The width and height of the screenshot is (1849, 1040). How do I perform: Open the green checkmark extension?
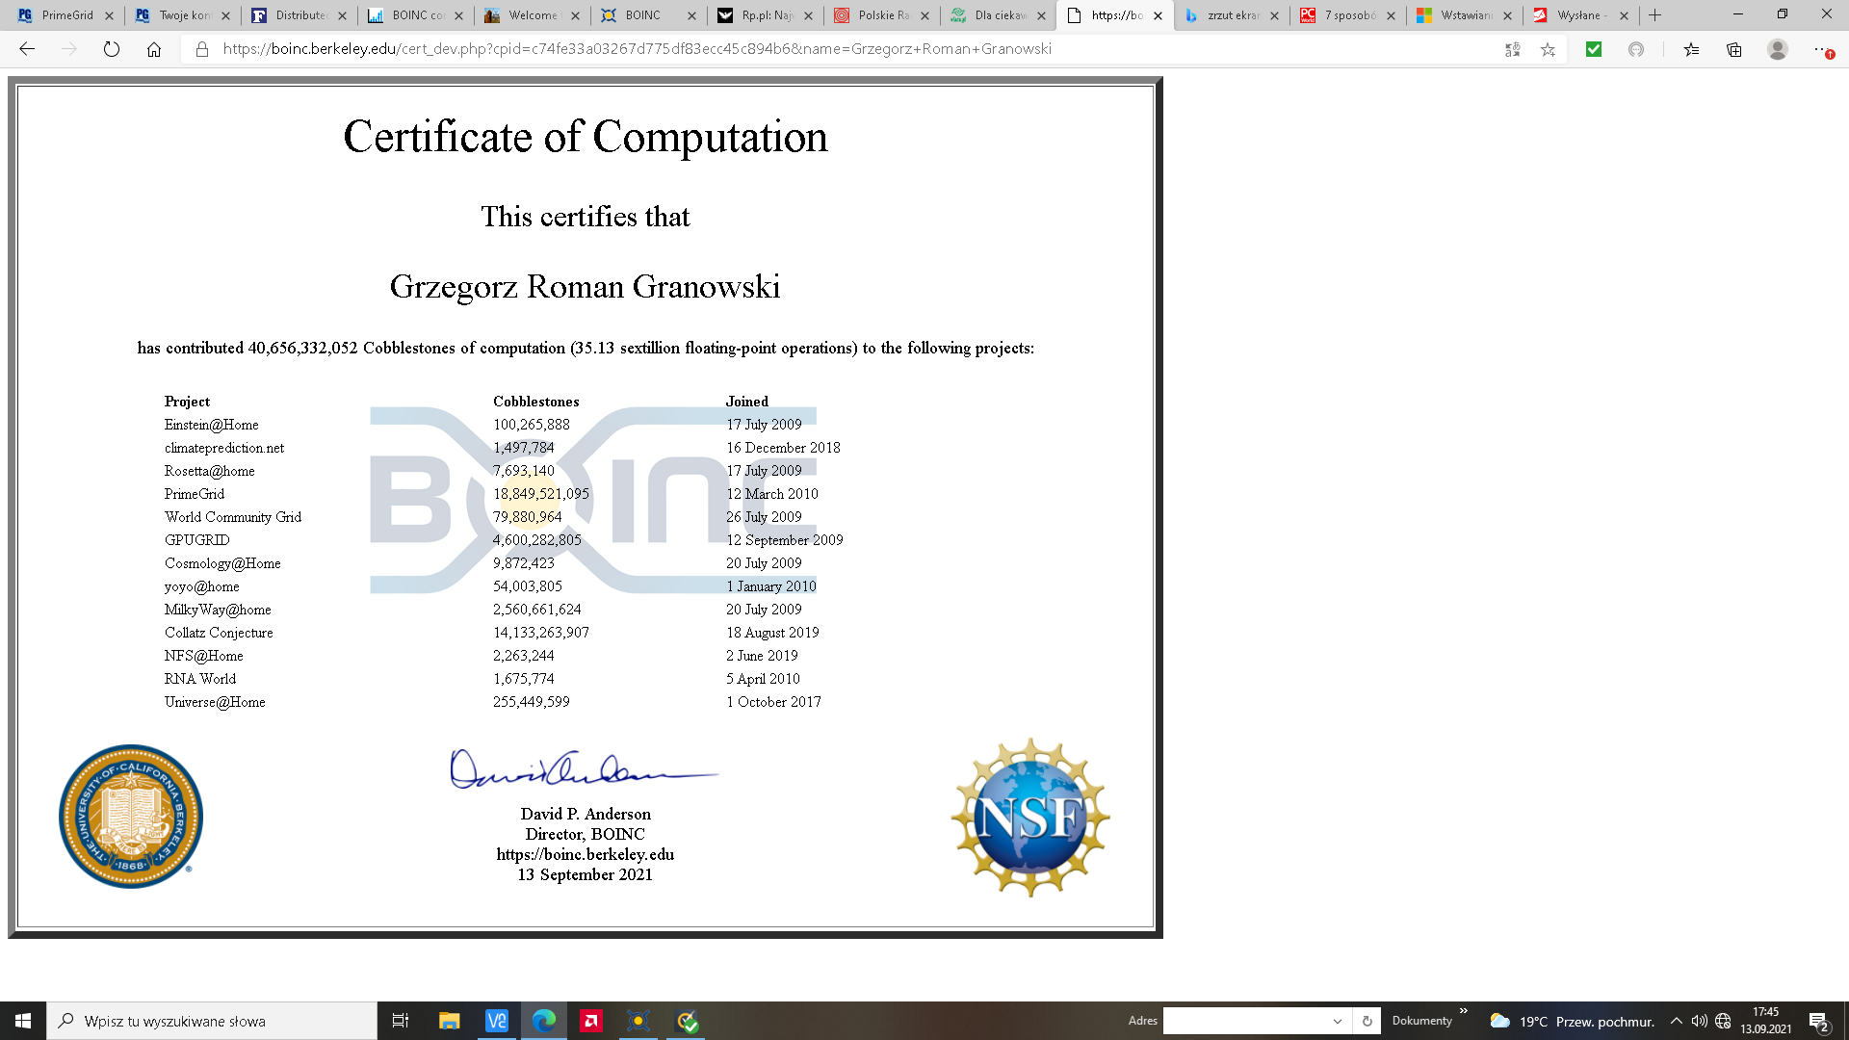pos(1594,49)
